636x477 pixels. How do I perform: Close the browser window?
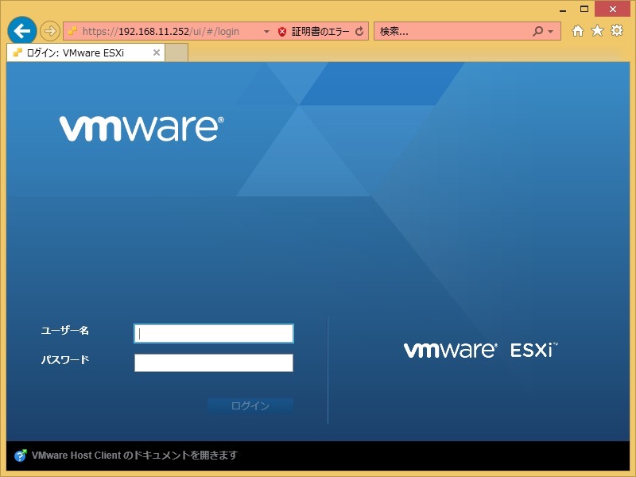(x=612, y=9)
